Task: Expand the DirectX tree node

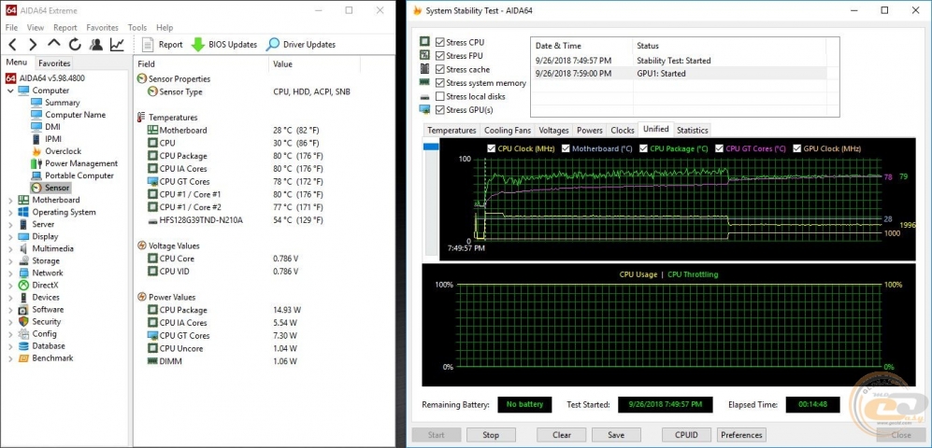Action: (10, 286)
